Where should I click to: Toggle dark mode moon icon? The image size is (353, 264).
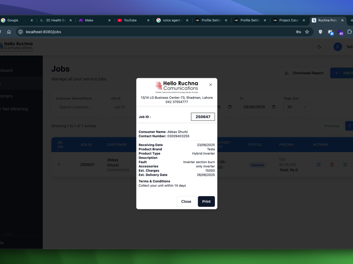(x=319, y=47)
